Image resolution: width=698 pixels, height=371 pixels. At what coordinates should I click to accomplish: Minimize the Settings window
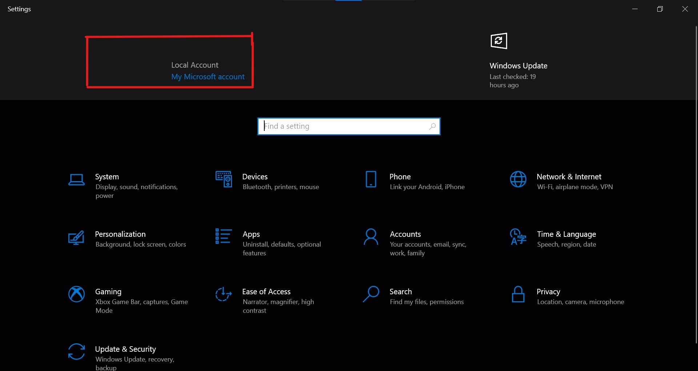point(635,9)
